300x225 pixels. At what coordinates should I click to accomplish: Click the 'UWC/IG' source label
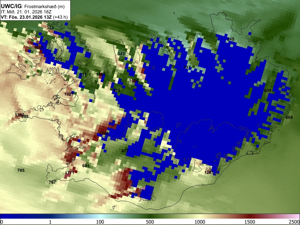coord(11,6)
